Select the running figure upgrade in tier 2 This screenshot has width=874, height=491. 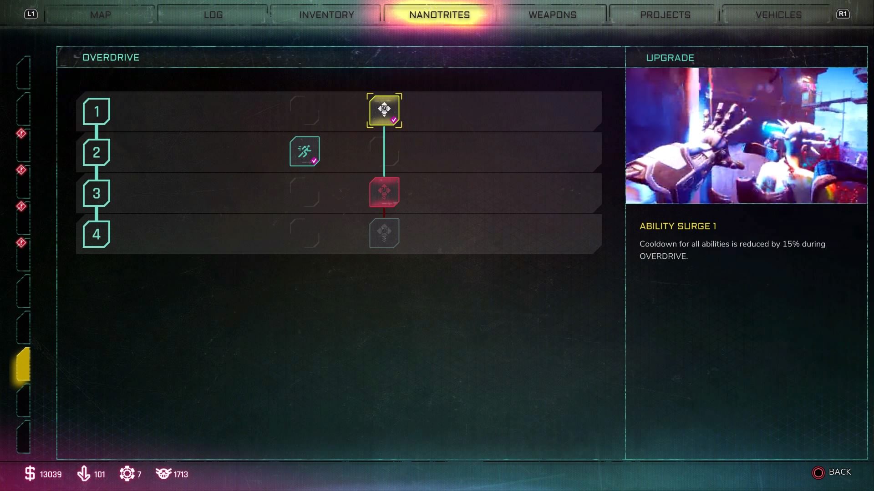coord(305,151)
